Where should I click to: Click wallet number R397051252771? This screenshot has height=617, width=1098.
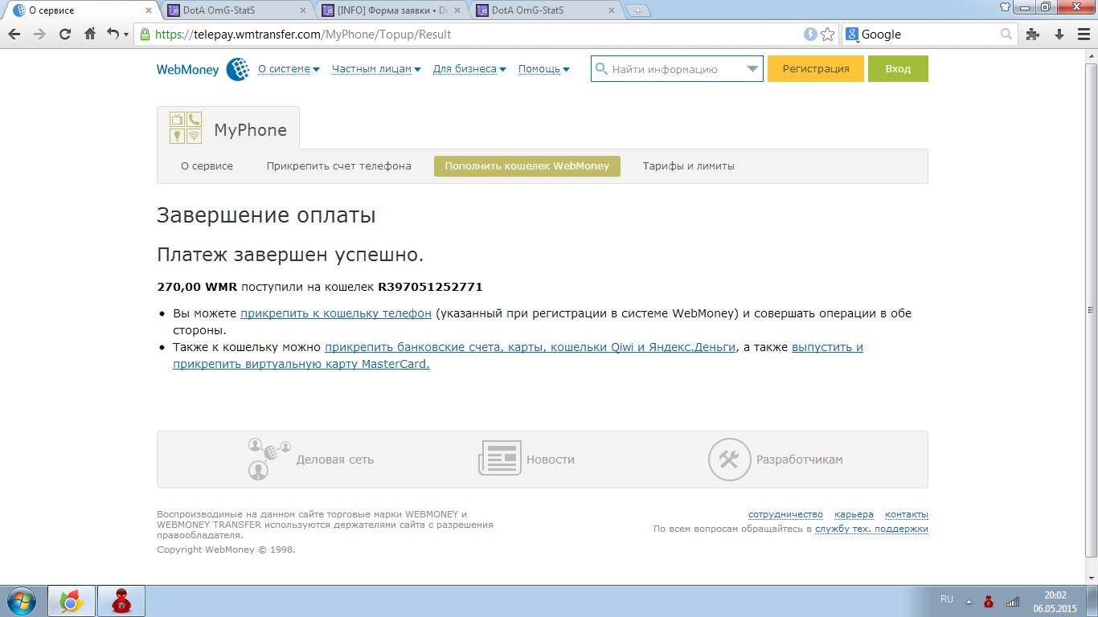click(x=430, y=287)
